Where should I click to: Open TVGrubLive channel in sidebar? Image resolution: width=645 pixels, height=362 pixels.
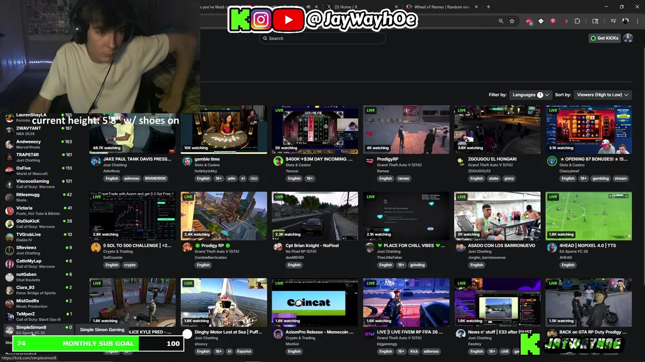pos(38,237)
